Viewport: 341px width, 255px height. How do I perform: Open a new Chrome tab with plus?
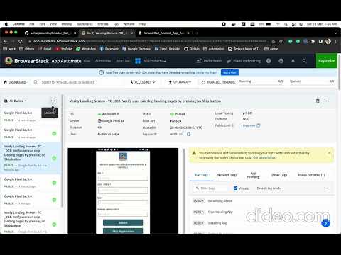pos(197,33)
